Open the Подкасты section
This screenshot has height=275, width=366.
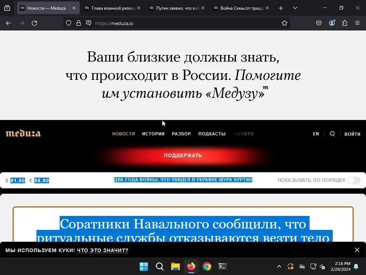212,134
